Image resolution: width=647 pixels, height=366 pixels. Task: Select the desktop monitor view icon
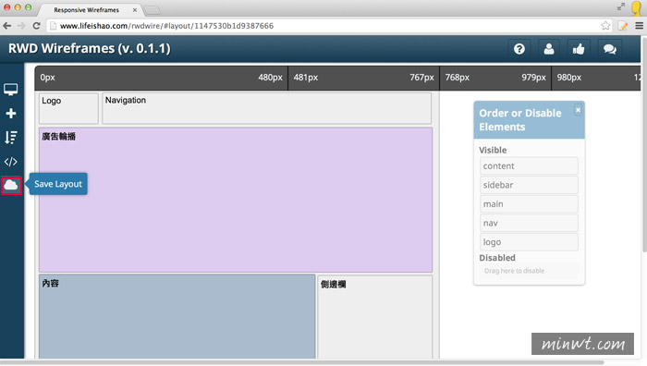tap(11, 89)
